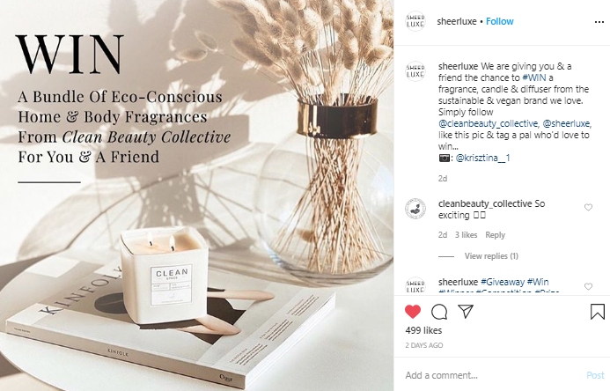Save post with bookmark icon
Screen dimensions: 610x391
pos(598,312)
